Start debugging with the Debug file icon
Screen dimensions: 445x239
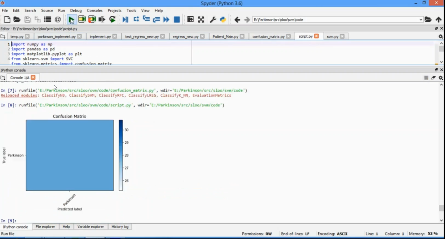tap(125, 20)
